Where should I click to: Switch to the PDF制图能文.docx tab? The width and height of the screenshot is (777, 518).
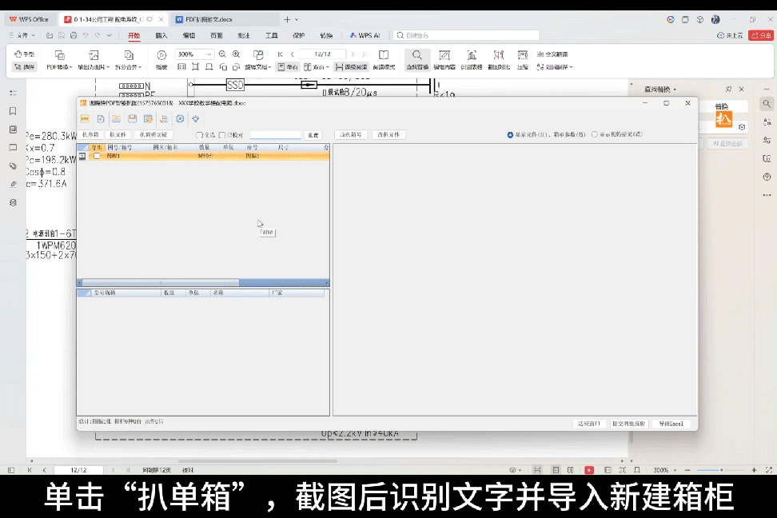(x=206, y=19)
